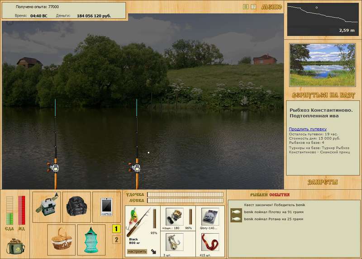Switch to tackle set 1
The image size is (362, 259).
pyautogui.click(x=116, y=229)
